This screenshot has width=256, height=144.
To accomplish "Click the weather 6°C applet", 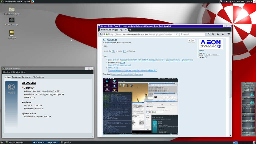I will (232, 2).
